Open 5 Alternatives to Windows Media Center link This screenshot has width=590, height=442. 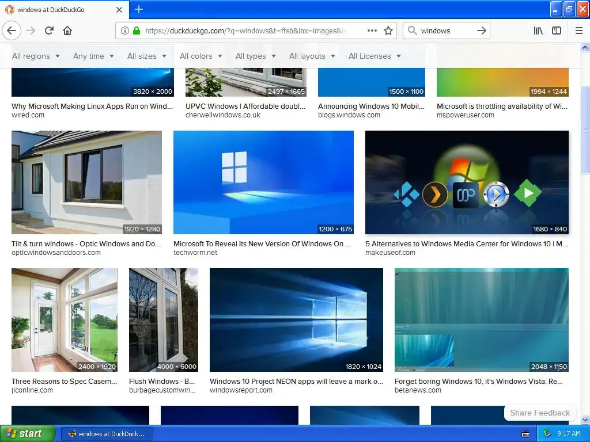[467, 244]
